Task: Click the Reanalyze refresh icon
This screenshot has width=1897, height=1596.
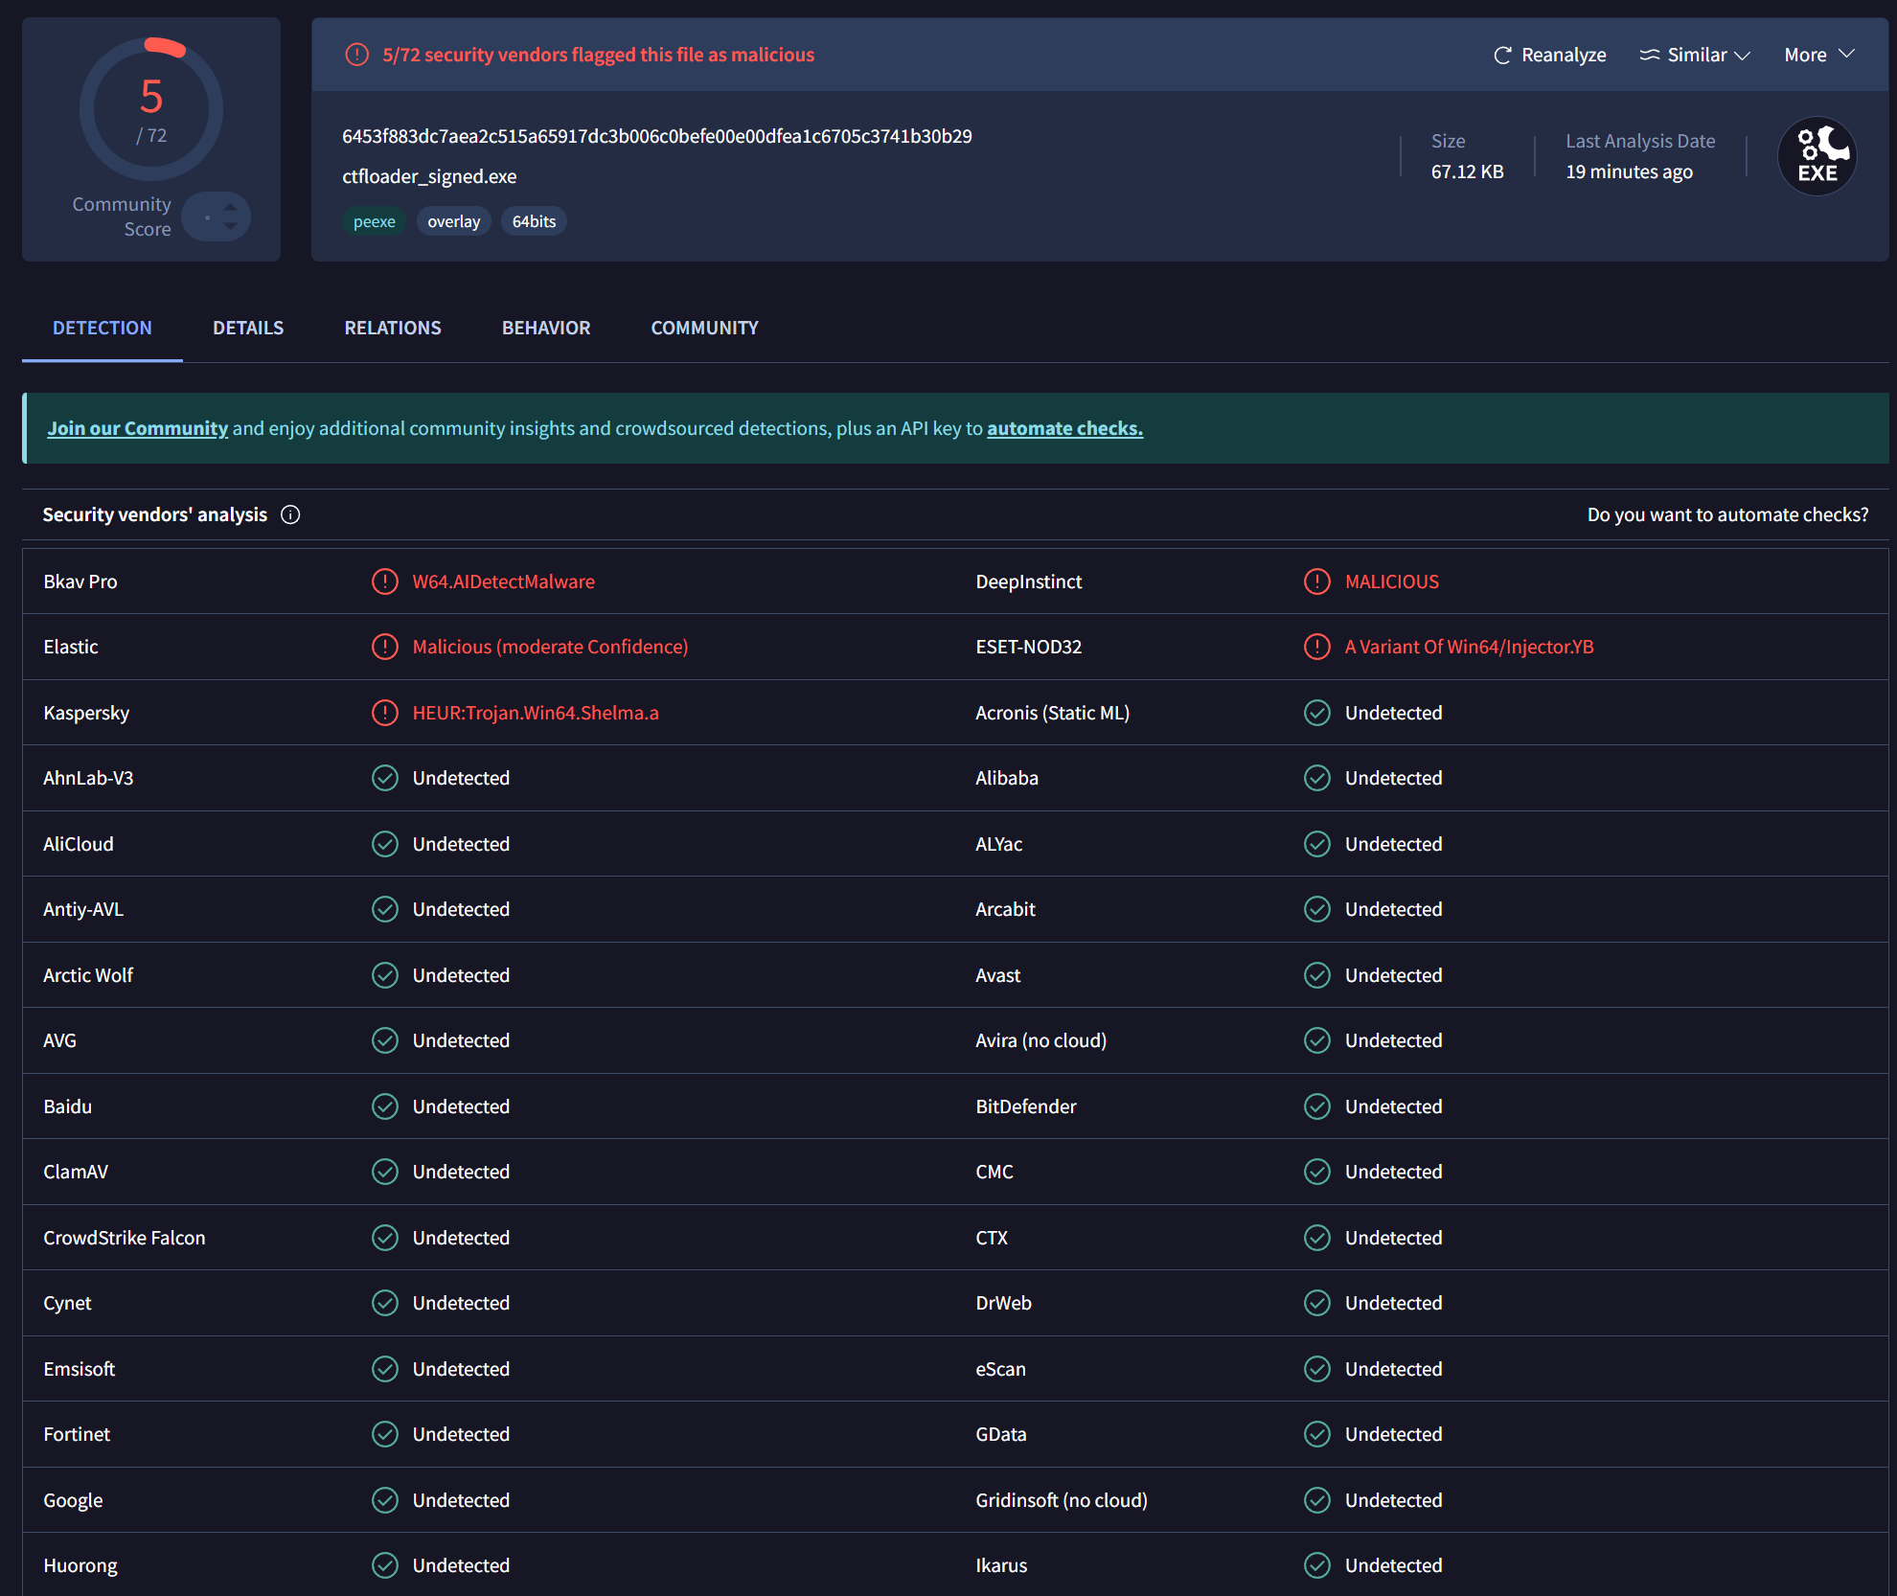Action: (x=1502, y=56)
